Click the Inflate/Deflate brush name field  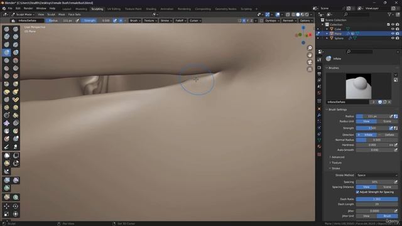[x=347, y=102]
